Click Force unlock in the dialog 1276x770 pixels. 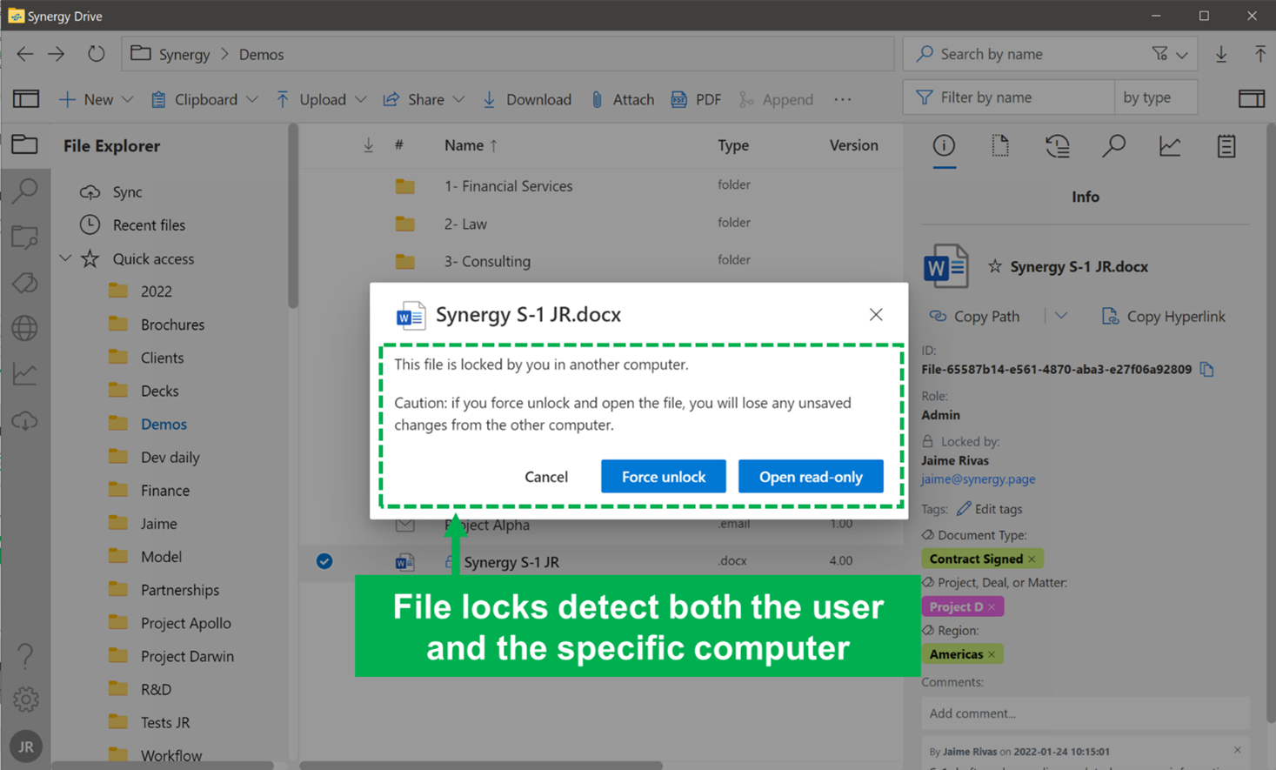tap(664, 476)
